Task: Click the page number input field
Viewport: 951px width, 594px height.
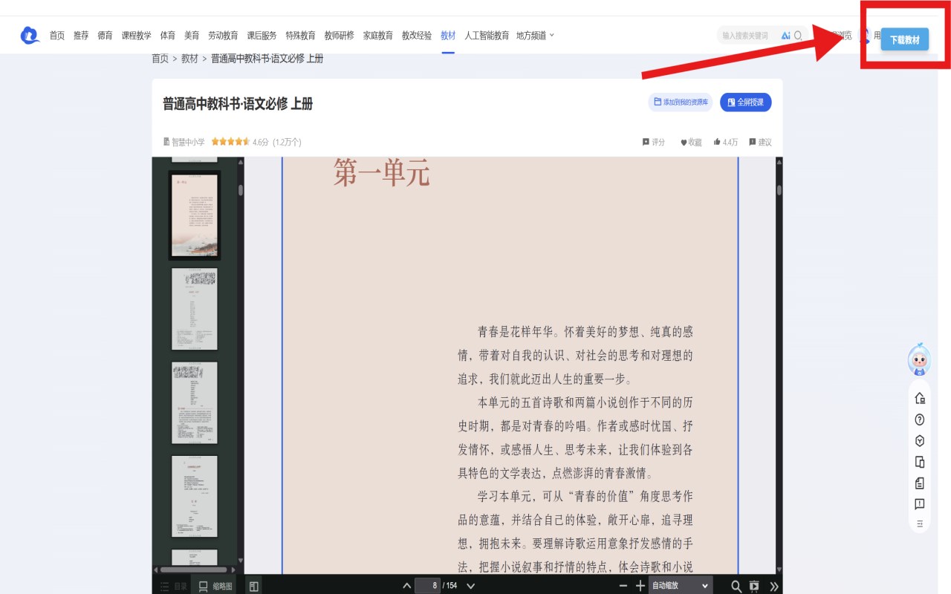Action: point(426,585)
